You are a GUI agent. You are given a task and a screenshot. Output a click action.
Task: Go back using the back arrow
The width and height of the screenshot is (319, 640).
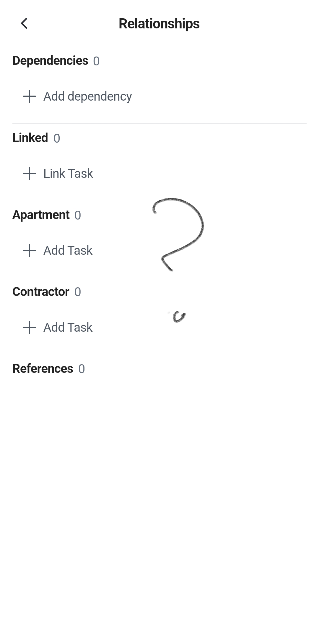pos(24,24)
